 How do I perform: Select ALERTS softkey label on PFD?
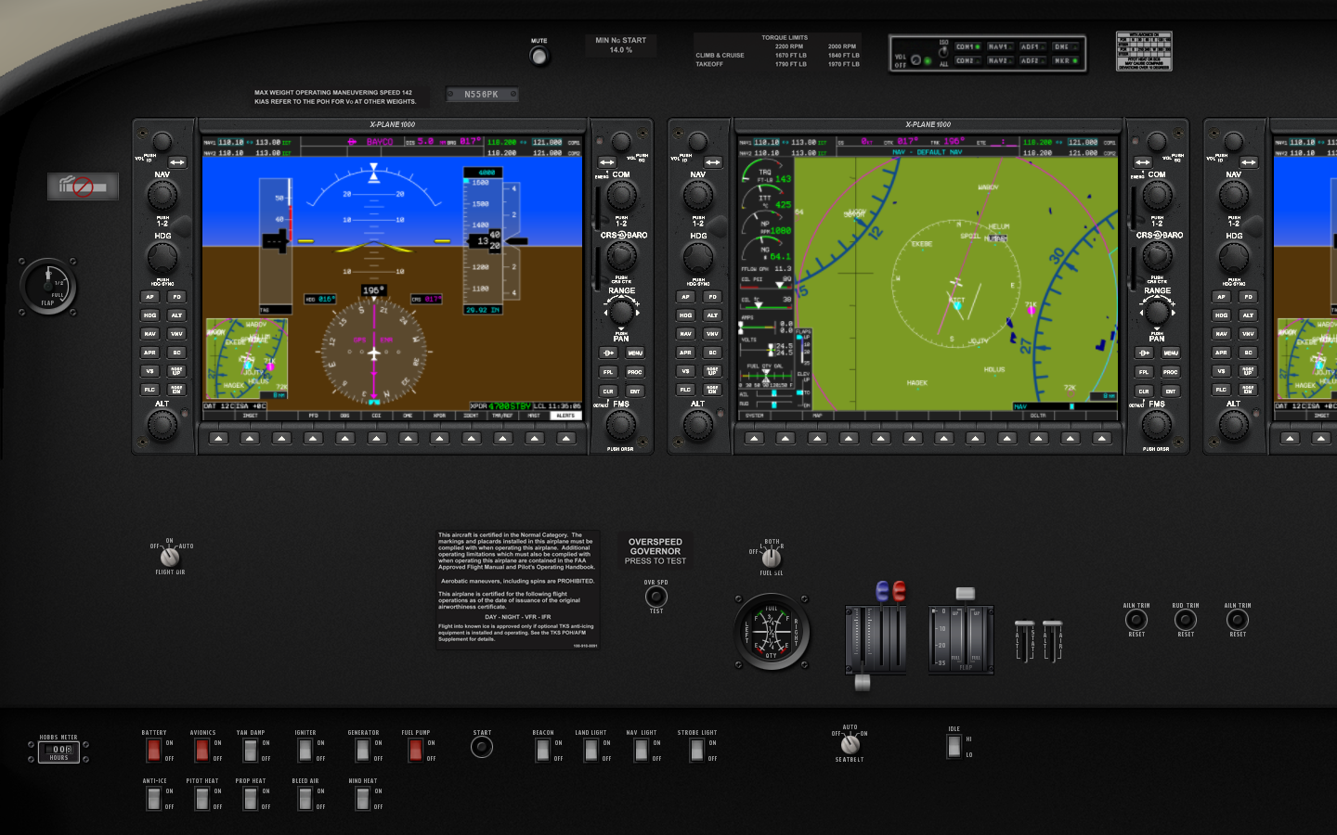click(565, 416)
